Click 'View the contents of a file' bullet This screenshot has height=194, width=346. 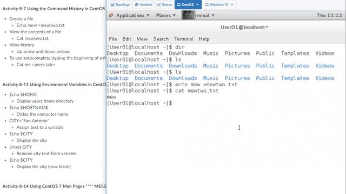[x=35, y=32]
